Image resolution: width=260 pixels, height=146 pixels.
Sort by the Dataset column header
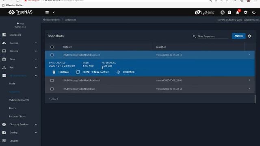(x=67, y=47)
